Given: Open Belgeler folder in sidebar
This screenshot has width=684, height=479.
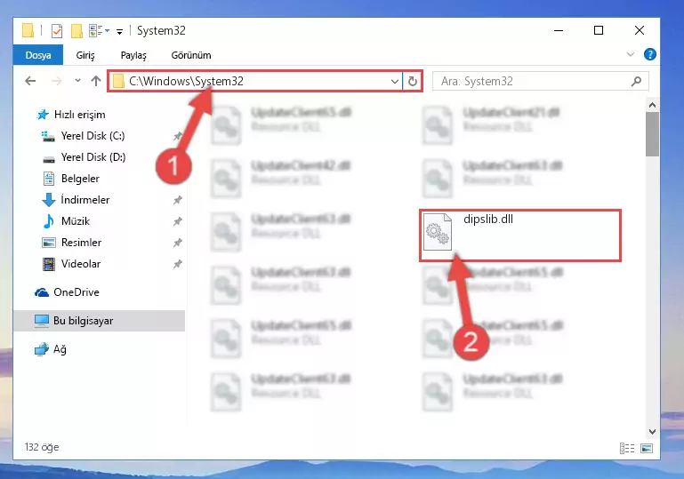Looking at the screenshot, I should 70,179.
